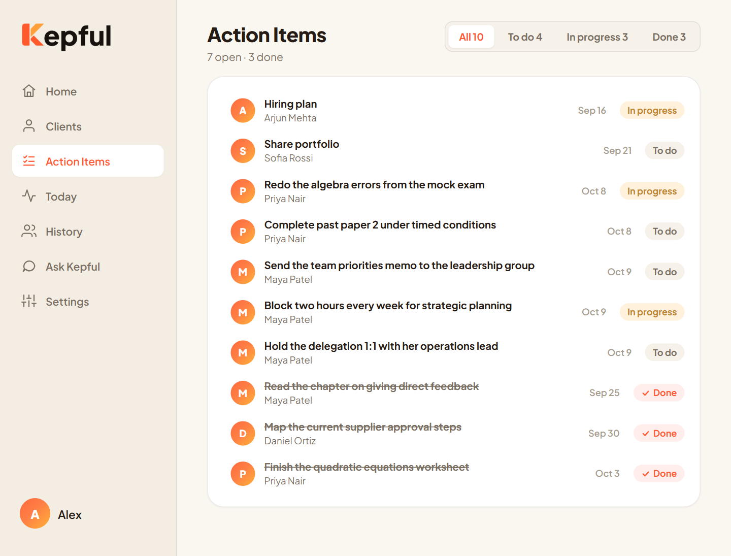Click the History people icon
Viewport: 731px width, 556px height.
pyautogui.click(x=29, y=232)
